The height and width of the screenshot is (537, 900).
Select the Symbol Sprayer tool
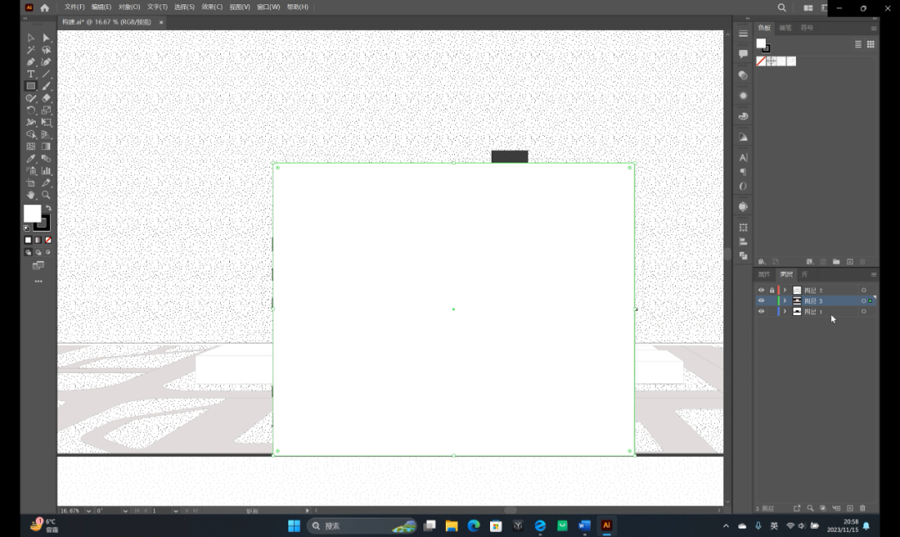click(x=31, y=171)
